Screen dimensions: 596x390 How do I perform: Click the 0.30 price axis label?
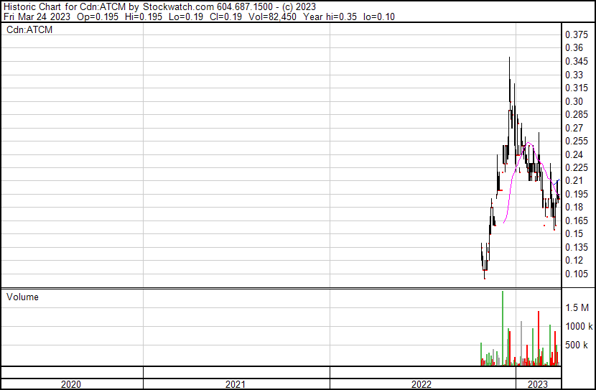tap(574, 101)
